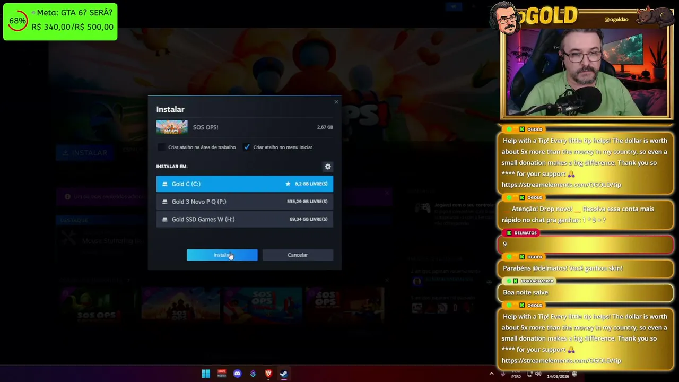Open the notification bell in the tray

(x=574, y=374)
